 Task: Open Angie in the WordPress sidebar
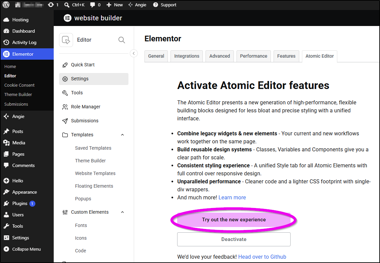tap(27, 116)
